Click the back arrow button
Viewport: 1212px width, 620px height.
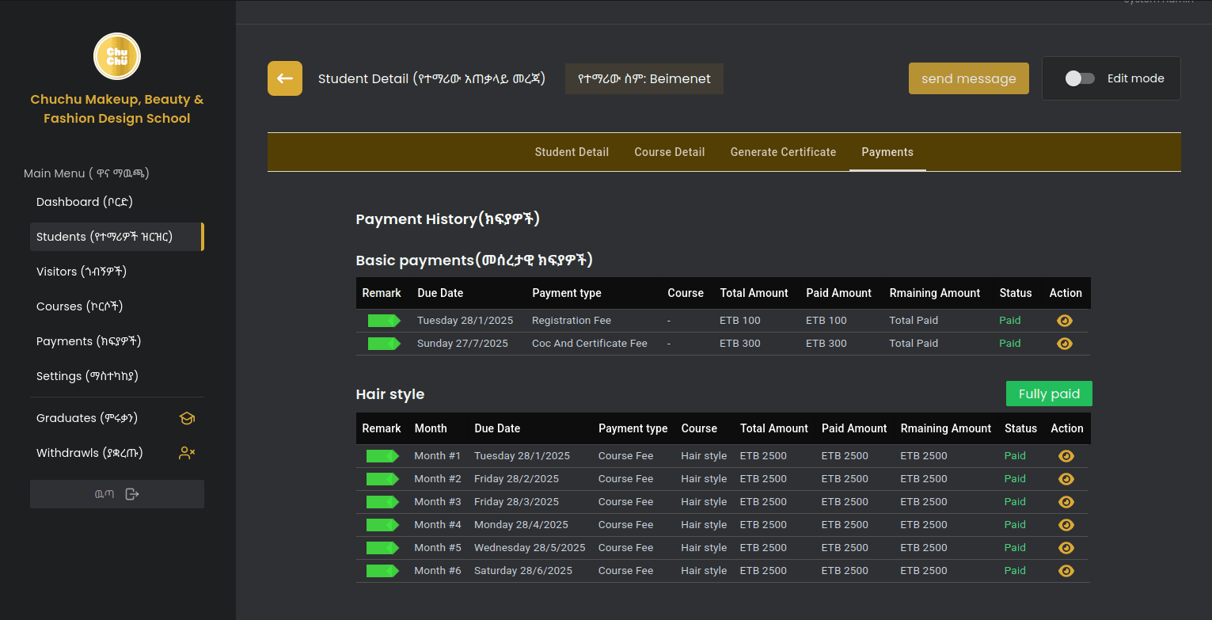click(285, 78)
